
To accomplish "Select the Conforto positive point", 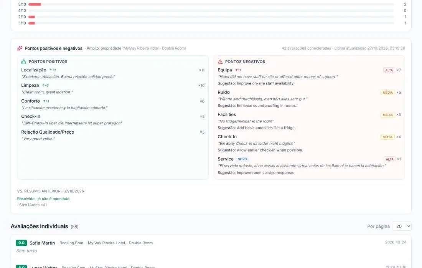I will (x=30, y=101).
